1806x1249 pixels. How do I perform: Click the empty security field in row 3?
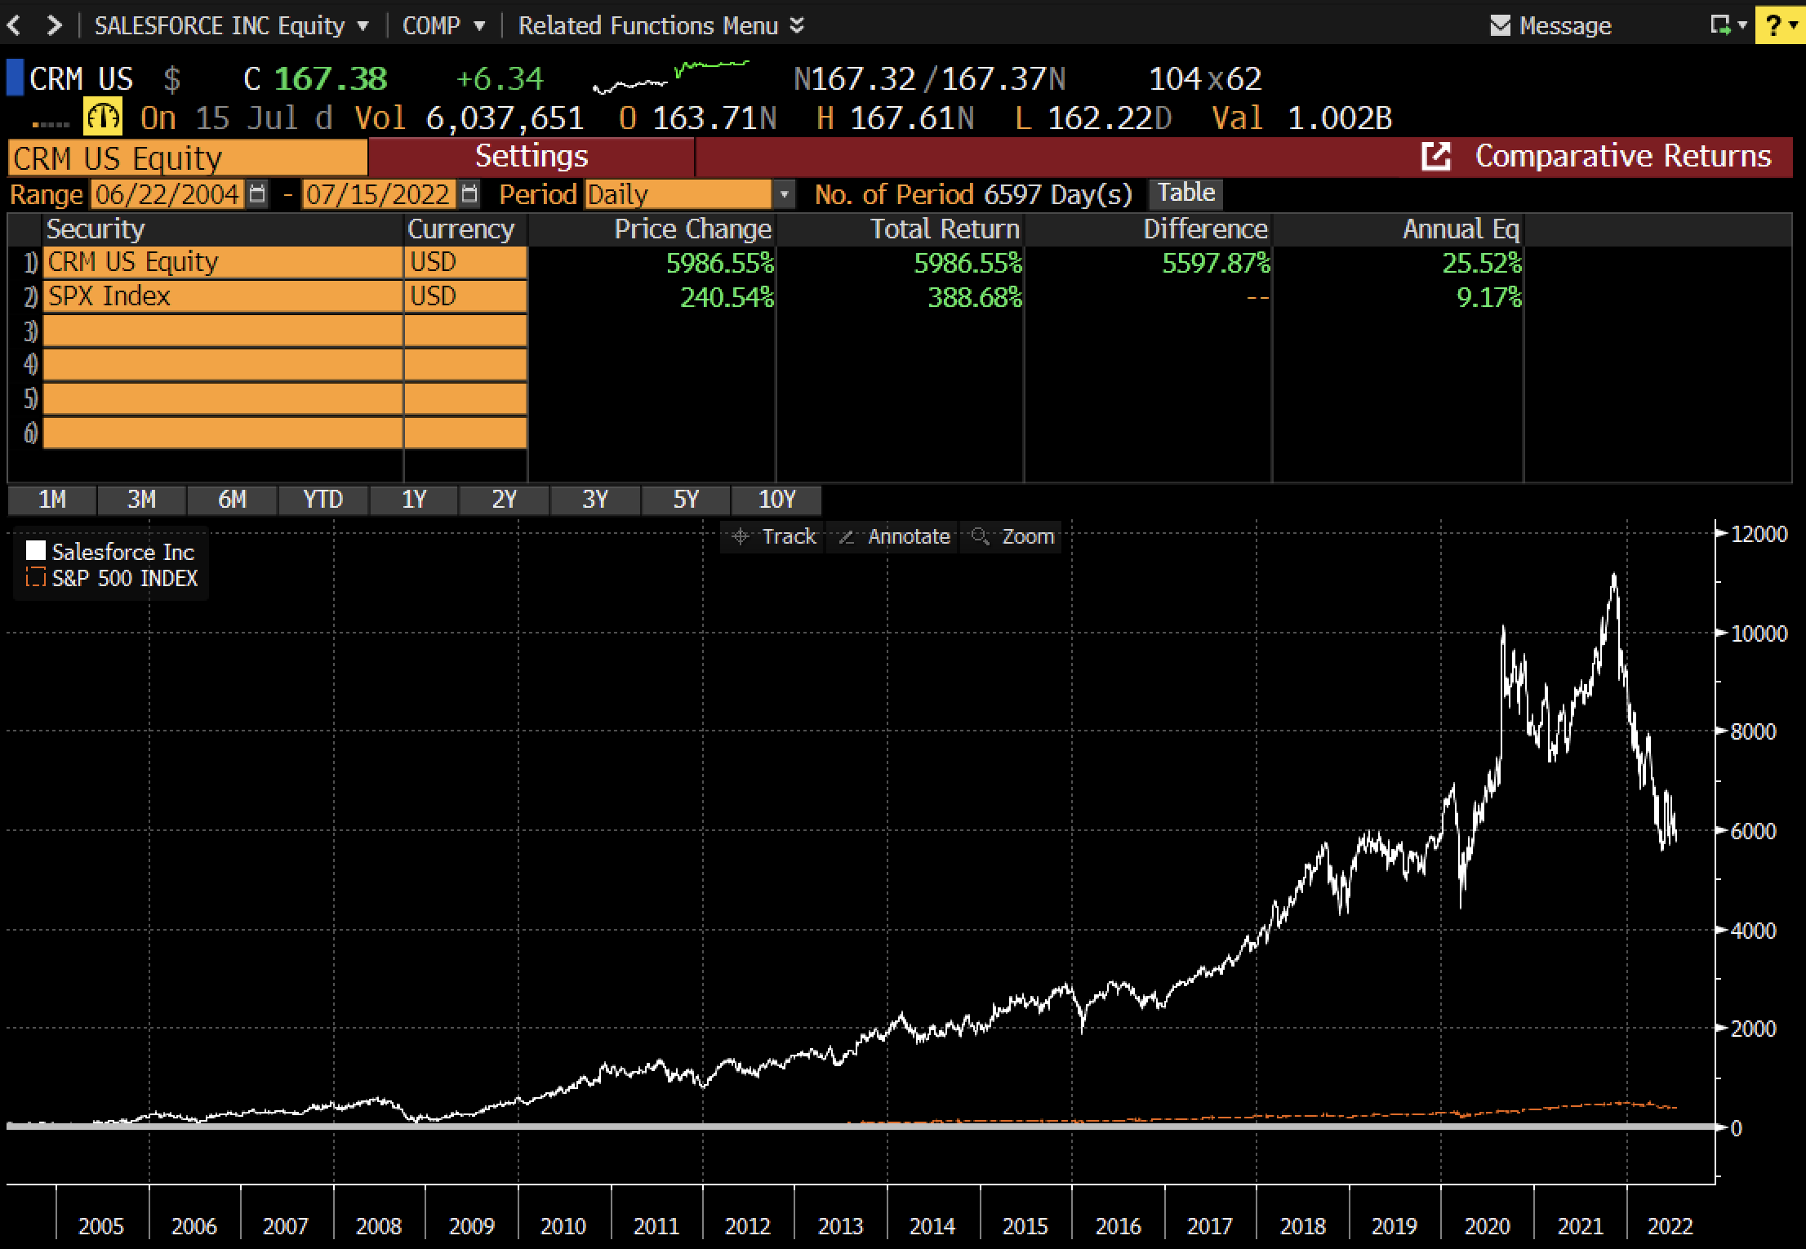[222, 331]
